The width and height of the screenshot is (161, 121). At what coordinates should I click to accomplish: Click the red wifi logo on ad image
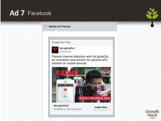pyautogui.click(x=105, y=71)
